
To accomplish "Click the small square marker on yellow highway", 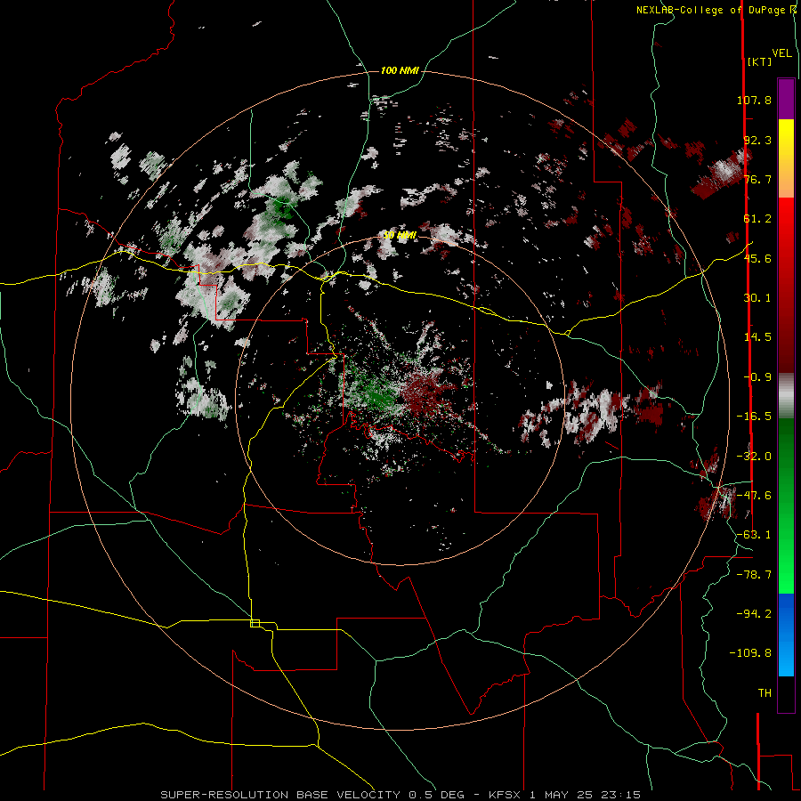I will pyautogui.click(x=255, y=623).
